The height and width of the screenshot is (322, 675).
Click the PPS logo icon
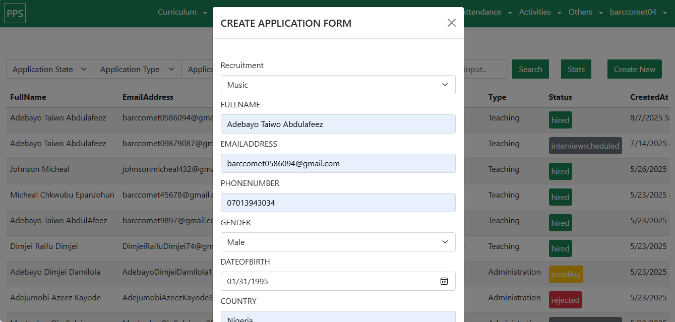[x=15, y=13]
